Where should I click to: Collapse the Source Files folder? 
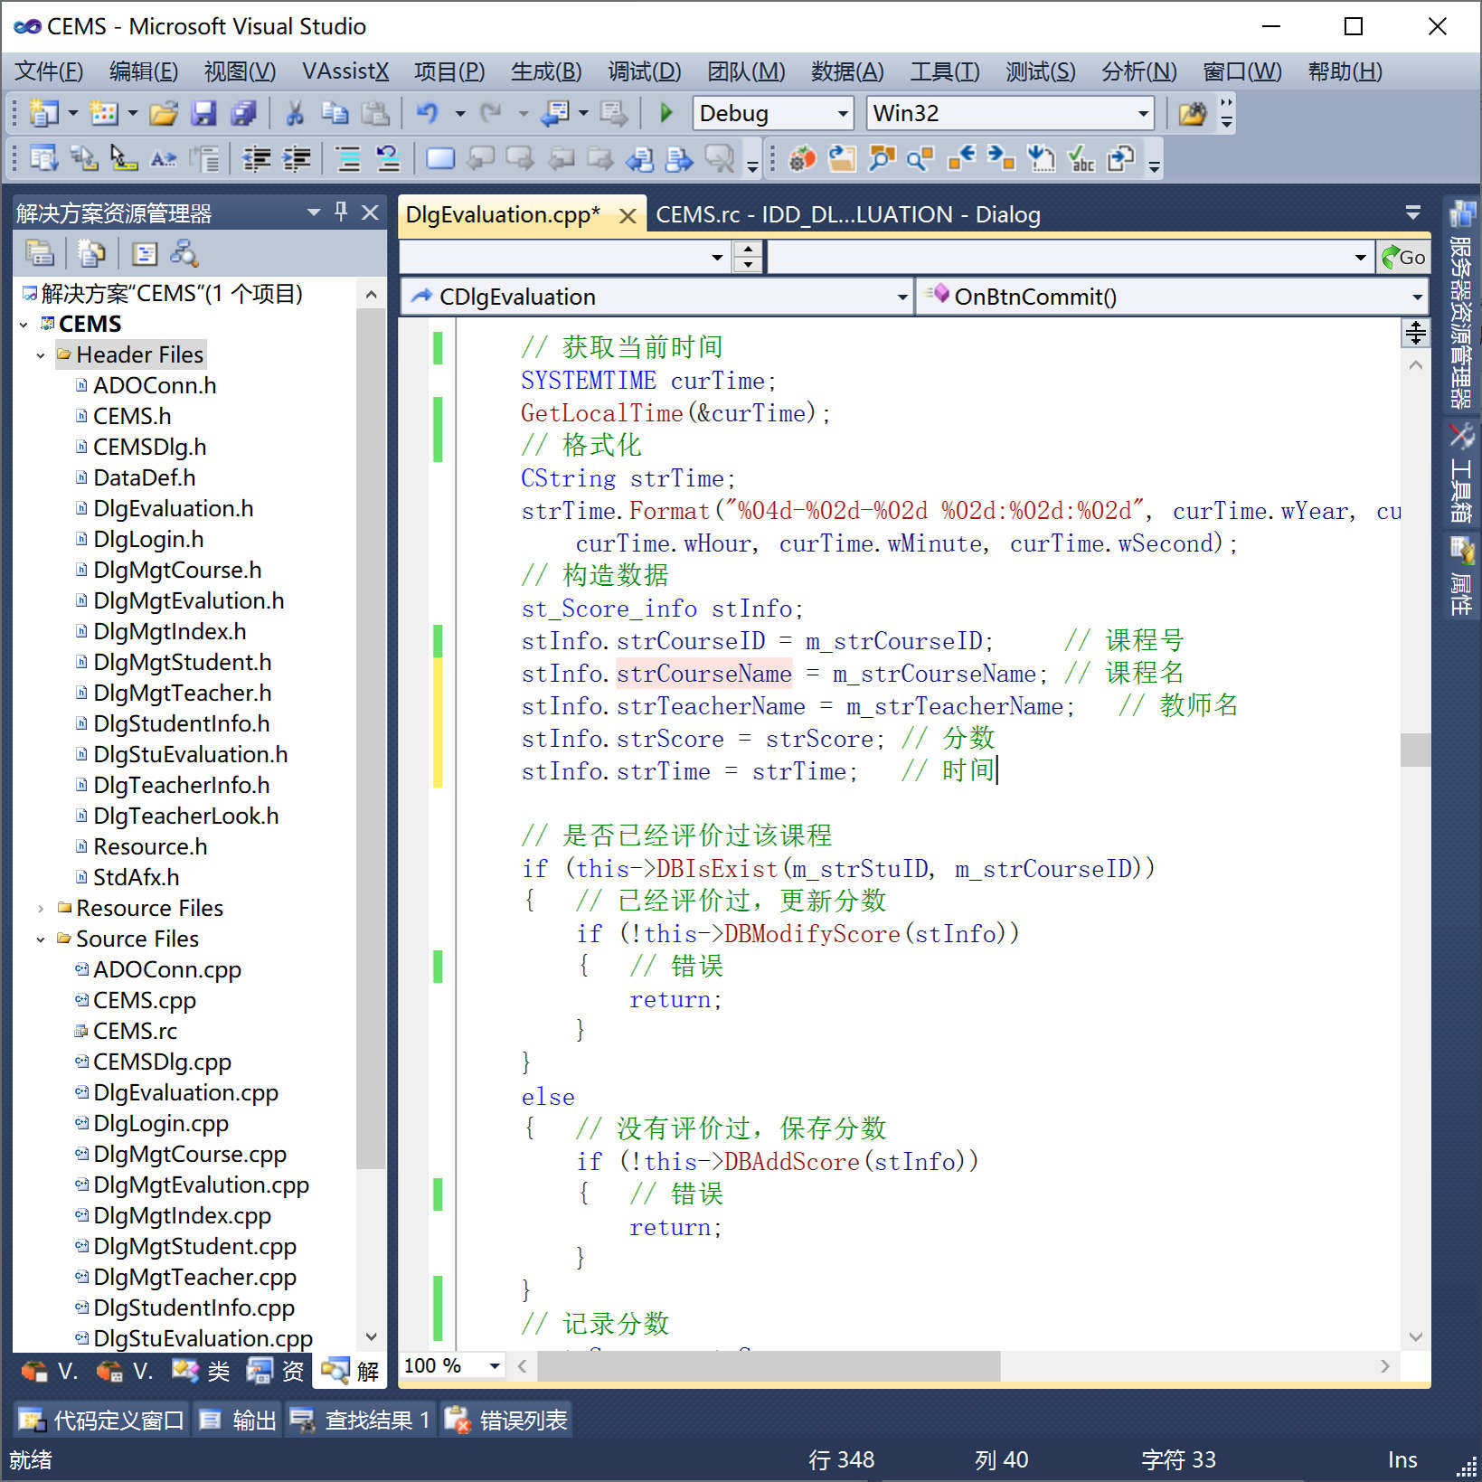point(41,939)
